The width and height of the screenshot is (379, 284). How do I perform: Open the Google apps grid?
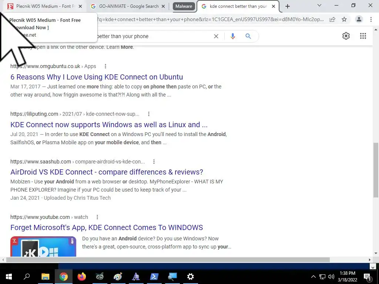[363, 36]
